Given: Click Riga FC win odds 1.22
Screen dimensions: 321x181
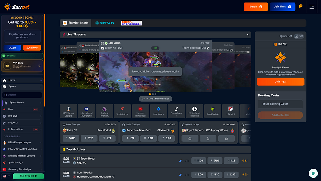Looking at the screenshot, I should (x=231, y=161).
